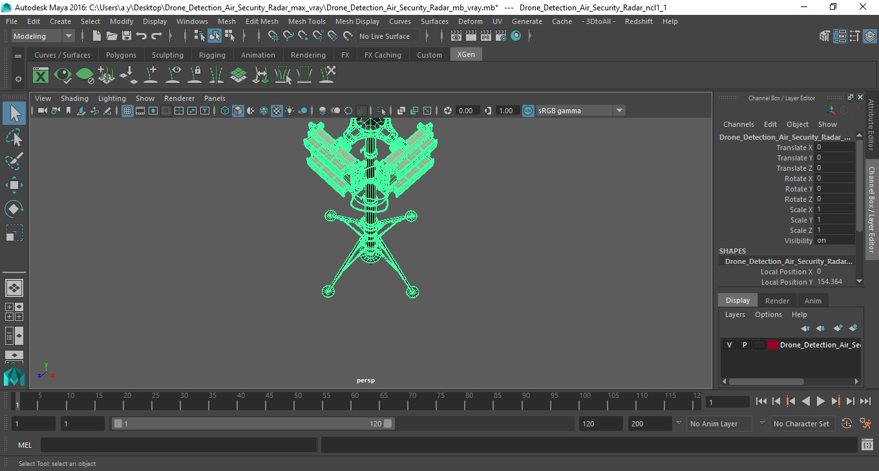Expand the shelf tab options menu button

click(x=18, y=56)
